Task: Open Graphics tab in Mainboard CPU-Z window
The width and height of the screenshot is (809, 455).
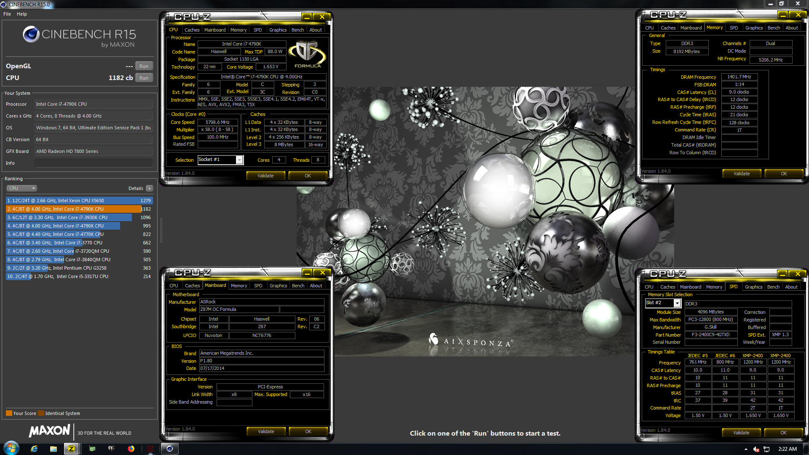Action: (278, 286)
